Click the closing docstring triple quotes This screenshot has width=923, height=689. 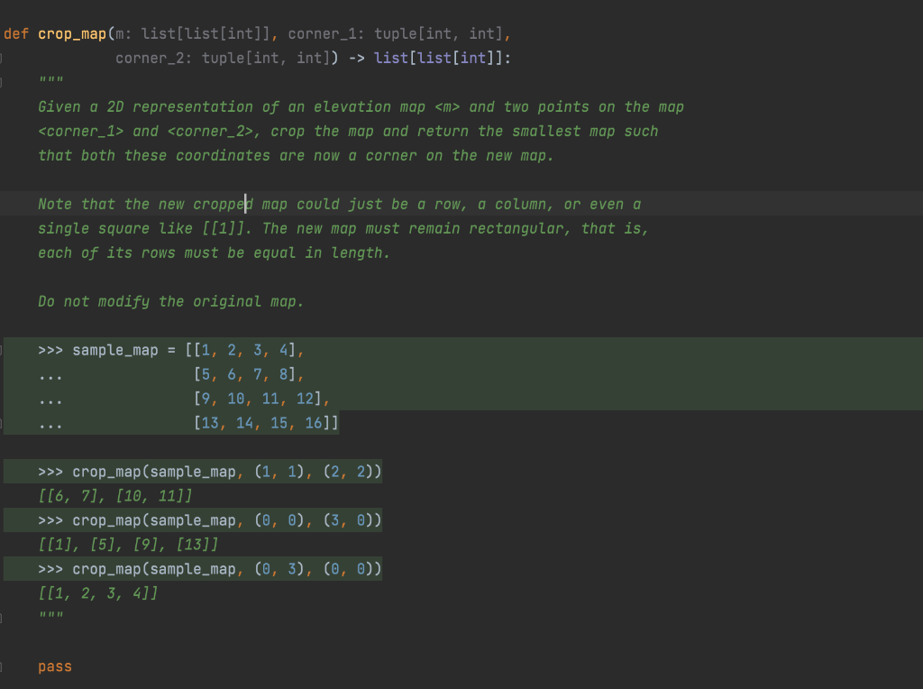(50, 615)
